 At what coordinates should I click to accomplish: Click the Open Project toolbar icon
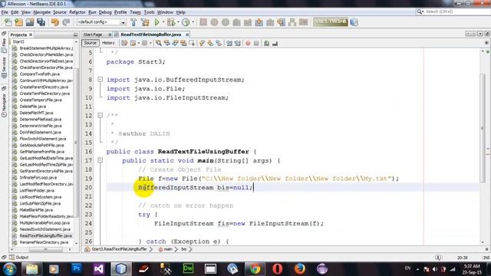30,22
